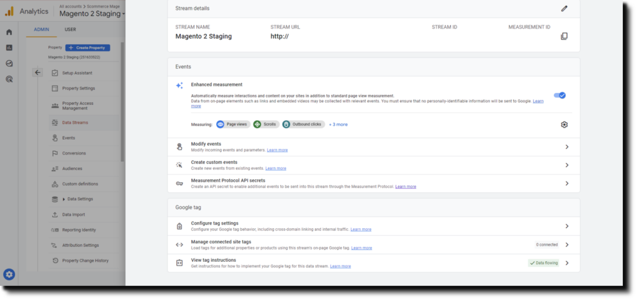Open Configure tag settings chevron
The height and width of the screenshot is (299, 636).
[567, 226]
